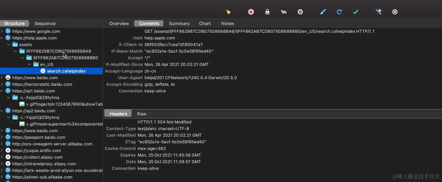442x182 pixels.
Task: Toggle SSL proxying with the lock icon
Action: (267, 12)
